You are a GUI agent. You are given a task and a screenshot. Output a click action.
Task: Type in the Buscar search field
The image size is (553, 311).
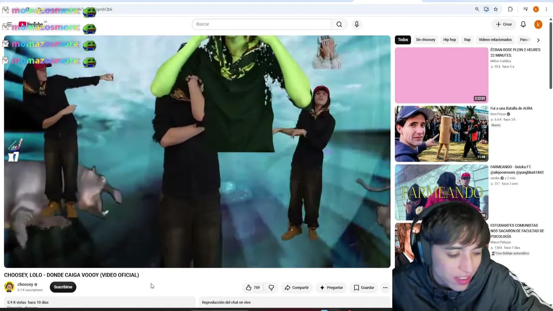click(261, 24)
